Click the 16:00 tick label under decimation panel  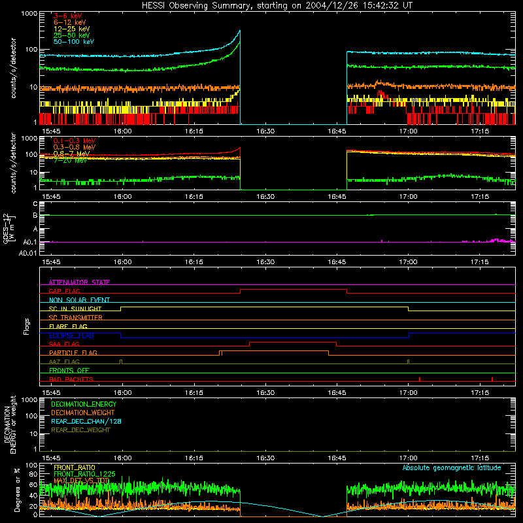pos(122,458)
